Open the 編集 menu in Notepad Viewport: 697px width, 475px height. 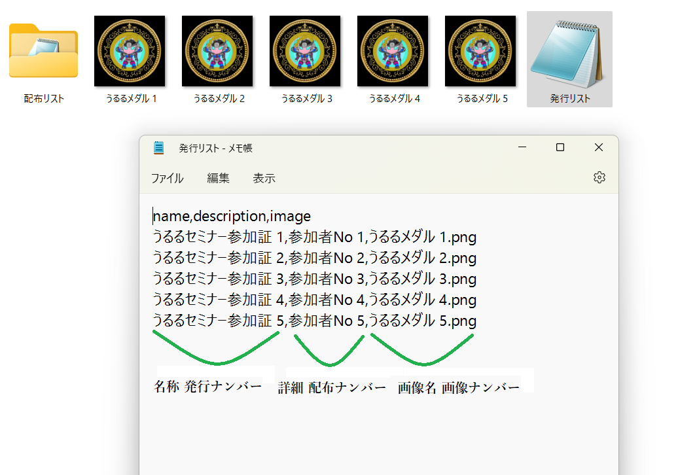pyautogui.click(x=218, y=178)
